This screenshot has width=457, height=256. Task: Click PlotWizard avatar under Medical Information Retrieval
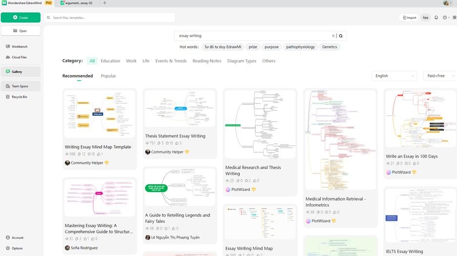(x=309, y=221)
